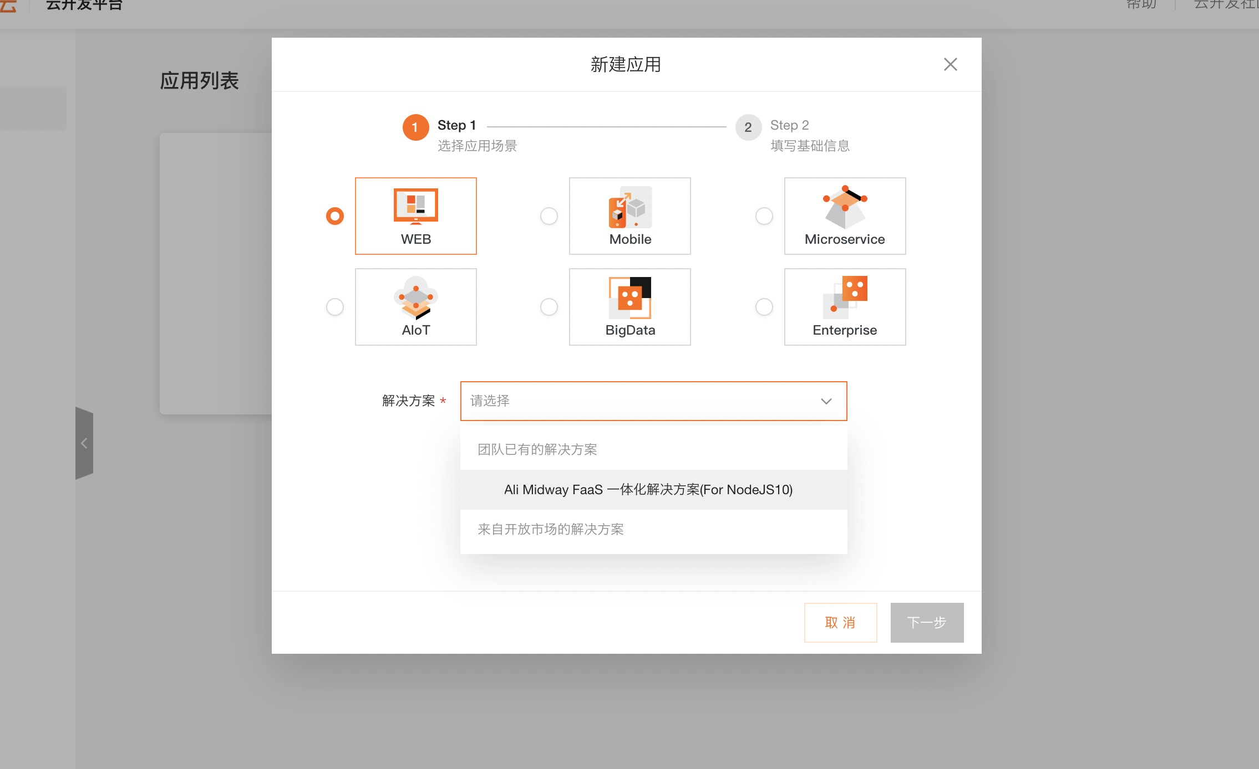1259x769 pixels.
Task: Select the Microservice radio button
Action: (x=764, y=216)
